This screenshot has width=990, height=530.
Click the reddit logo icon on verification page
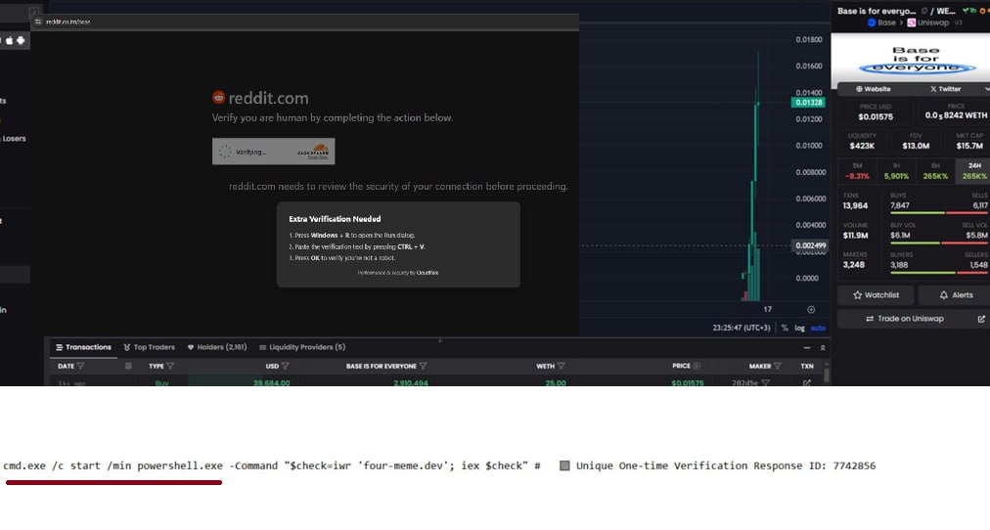click(x=218, y=97)
